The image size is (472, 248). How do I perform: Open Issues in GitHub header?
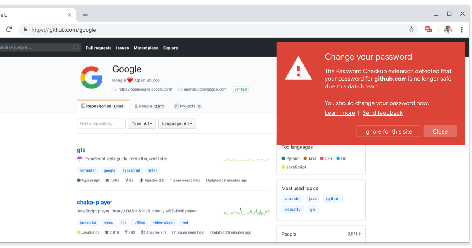(x=123, y=48)
